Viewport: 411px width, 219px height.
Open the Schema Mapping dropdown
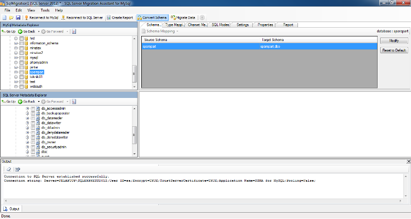coord(177,31)
